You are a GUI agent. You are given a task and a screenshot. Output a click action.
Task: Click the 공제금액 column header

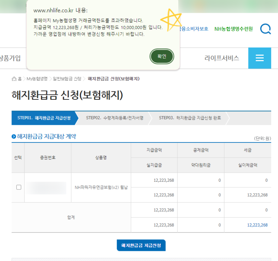pos(201,150)
